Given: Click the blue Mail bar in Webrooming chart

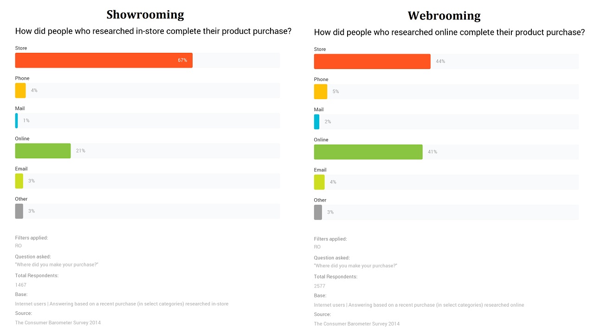Looking at the screenshot, I should 317,121.
